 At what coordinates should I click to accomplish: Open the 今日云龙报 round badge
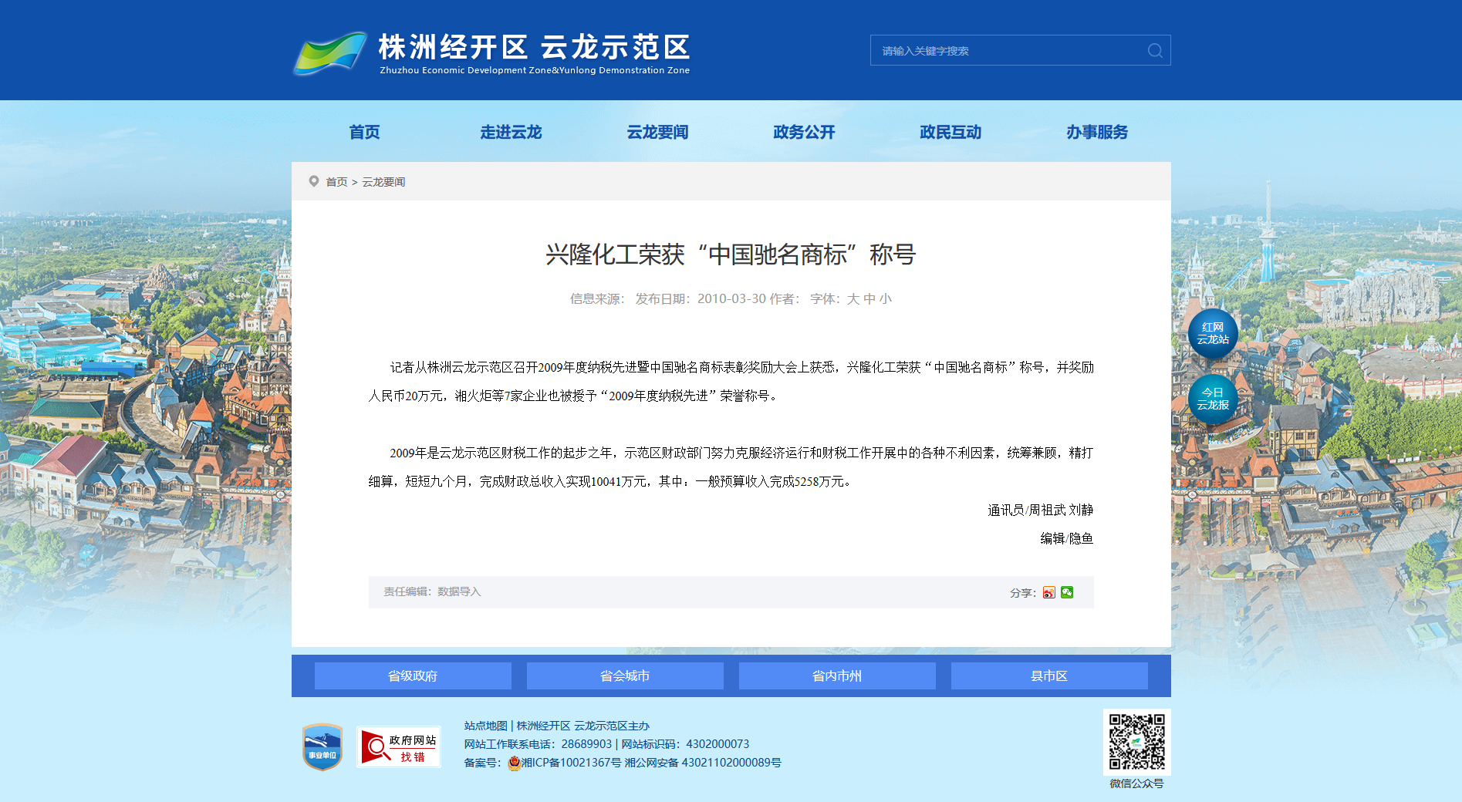tap(1212, 399)
